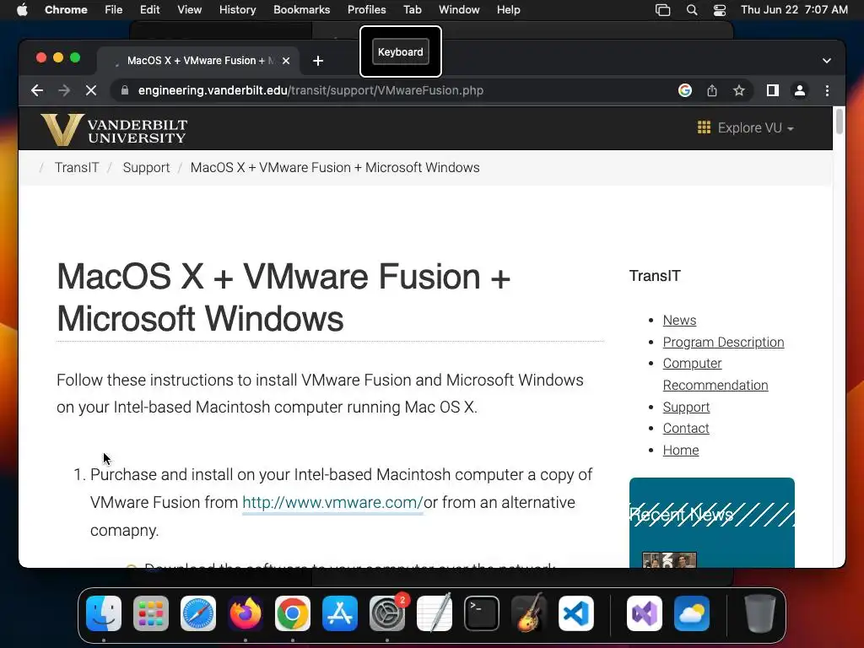Launch GarageBand from the Dock
This screenshot has width=864, height=648.
529,613
